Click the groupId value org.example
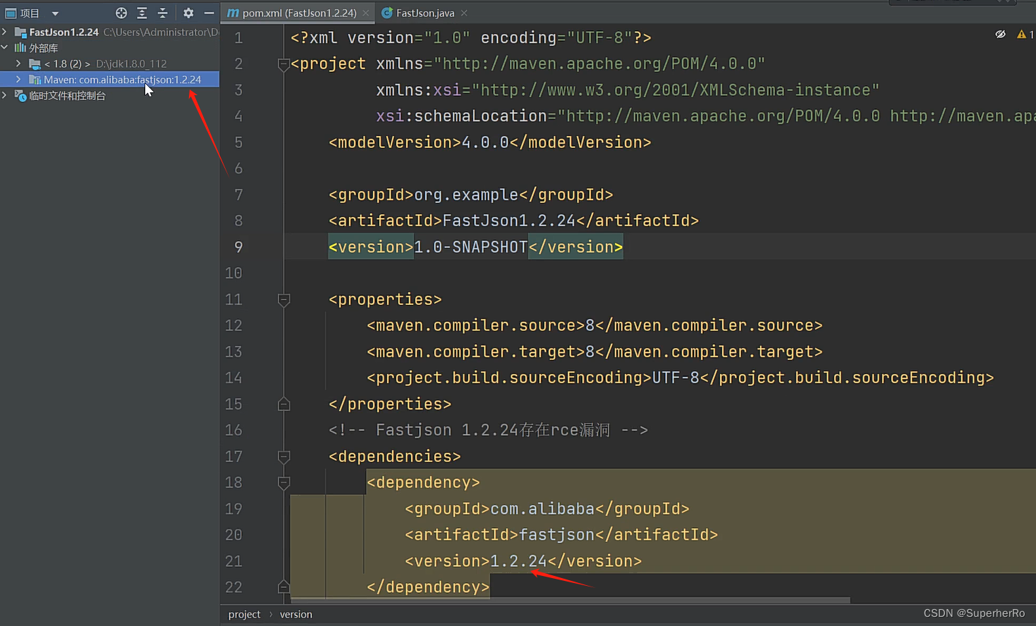This screenshot has height=626, width=1036. pos(466,195)
